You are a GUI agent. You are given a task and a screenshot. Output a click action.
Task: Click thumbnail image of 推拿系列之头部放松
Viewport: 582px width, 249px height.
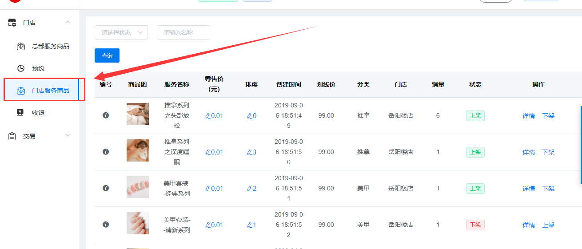tap(138, 114)
